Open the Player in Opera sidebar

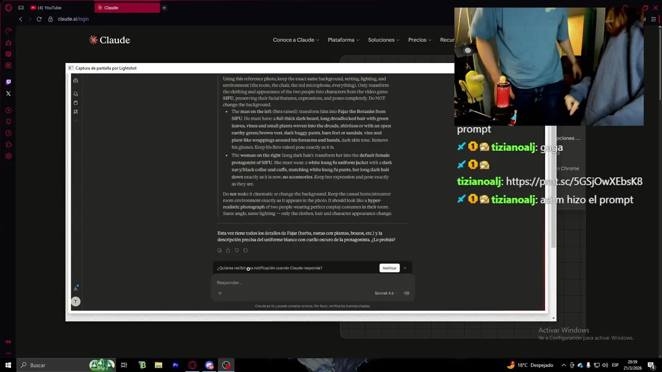tap(8, 111)
